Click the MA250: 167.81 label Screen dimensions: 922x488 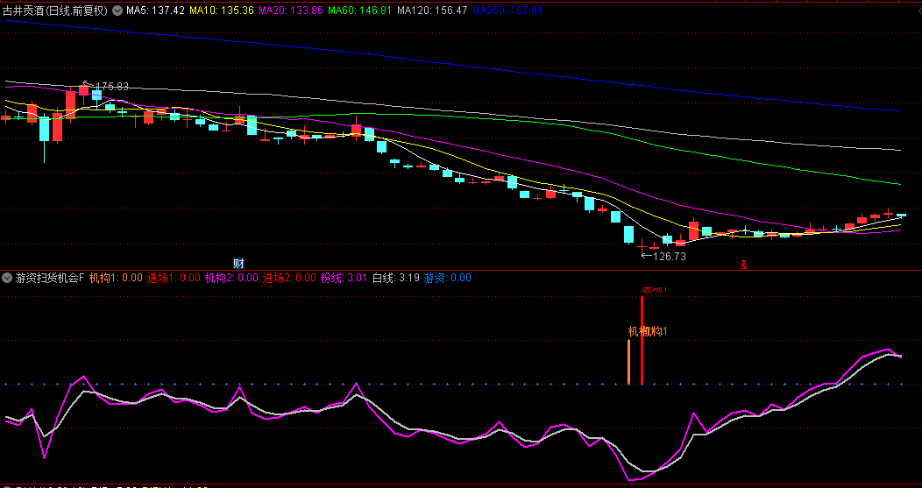507,11
